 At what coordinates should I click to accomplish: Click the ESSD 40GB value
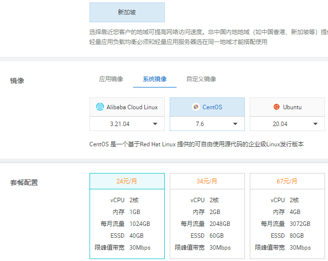(x=137, y=236)
